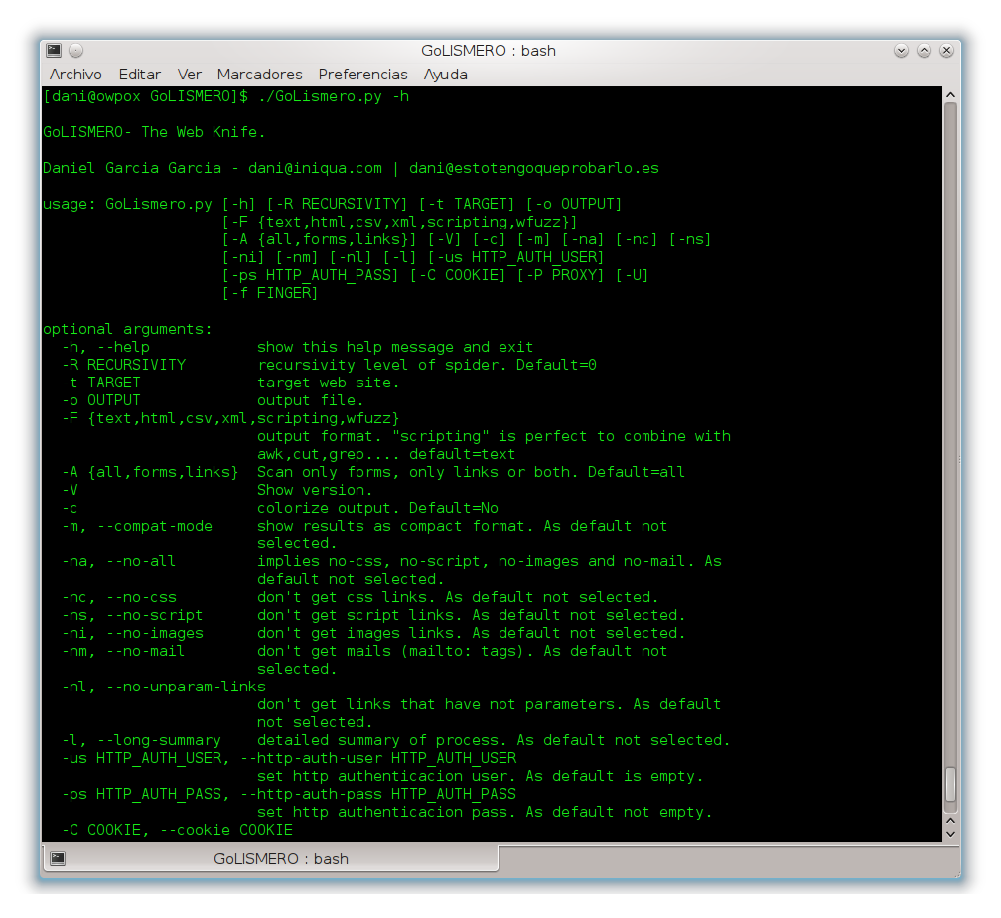Click the 'Show version.' description

[x=315, y=490]
